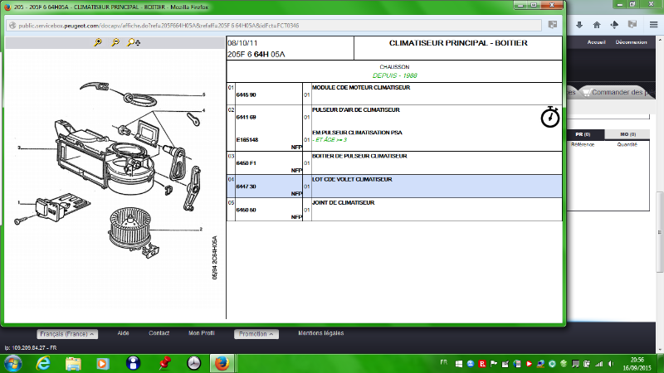Click the green DEPUIS - 1988 text

point(395,75)
